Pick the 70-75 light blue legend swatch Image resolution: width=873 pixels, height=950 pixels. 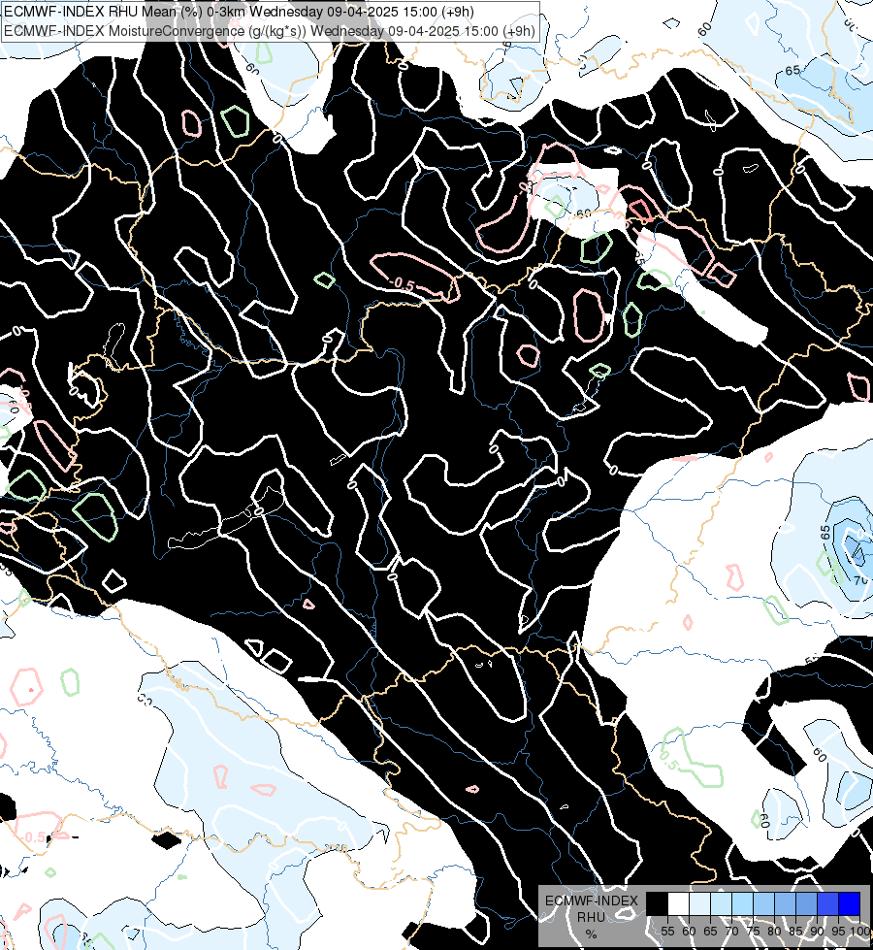(x=743, y=903)
